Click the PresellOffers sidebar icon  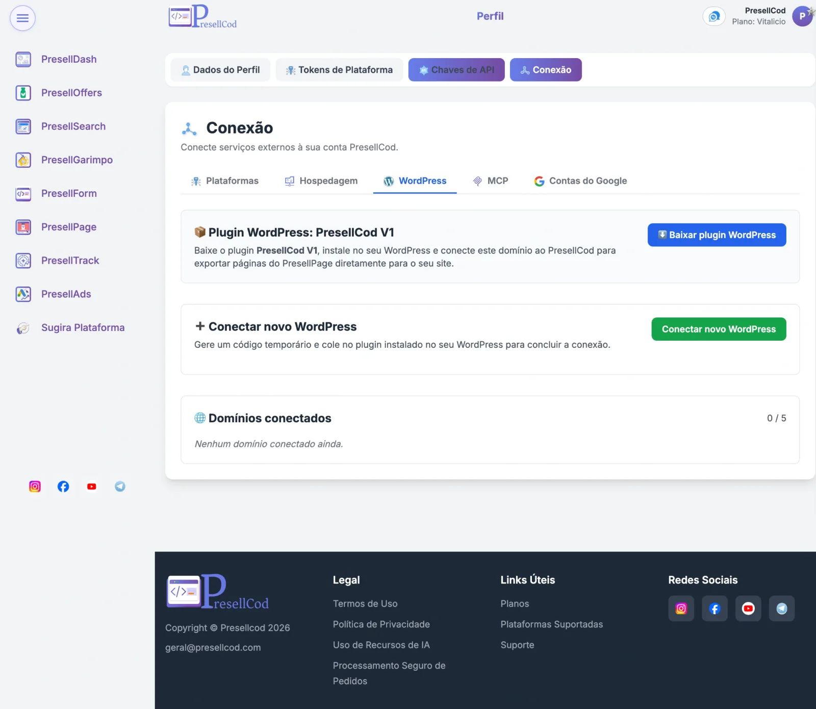click(23, 93)
